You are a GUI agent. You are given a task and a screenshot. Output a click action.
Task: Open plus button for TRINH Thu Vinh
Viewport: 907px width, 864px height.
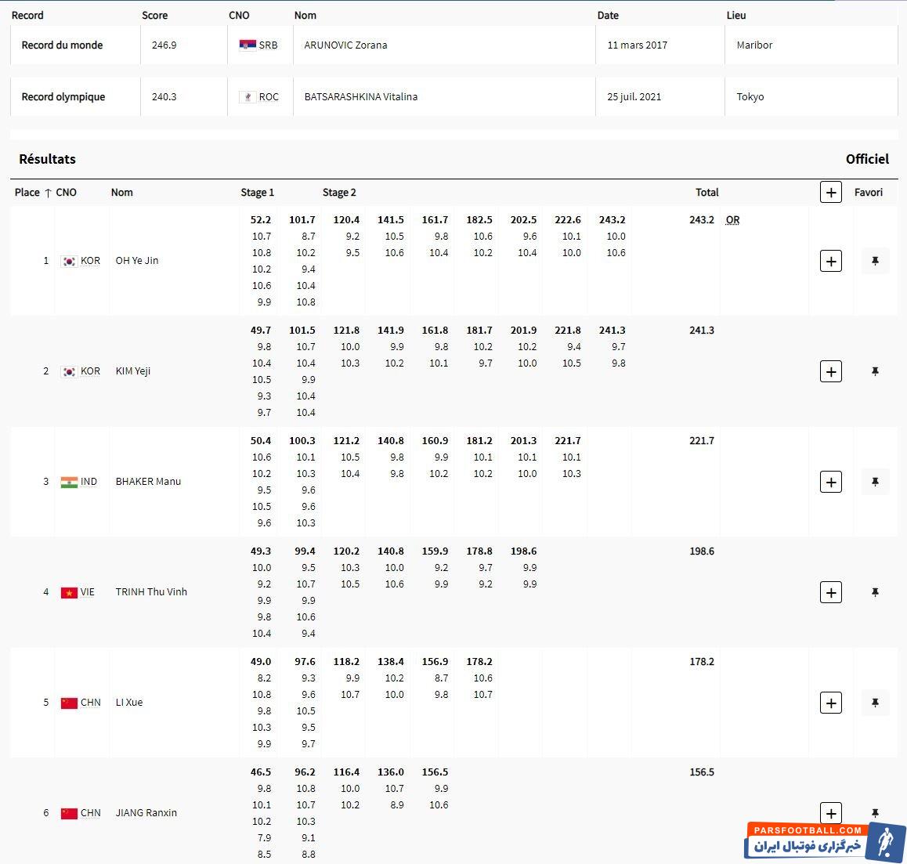pos(830,592)
